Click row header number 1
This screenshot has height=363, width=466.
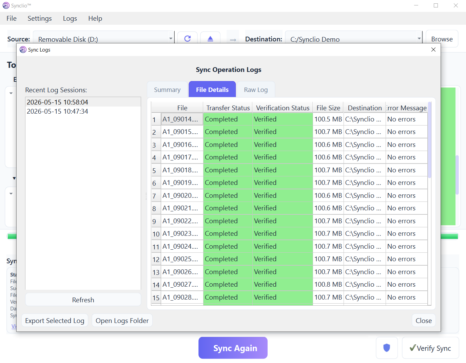pos(156,119)
